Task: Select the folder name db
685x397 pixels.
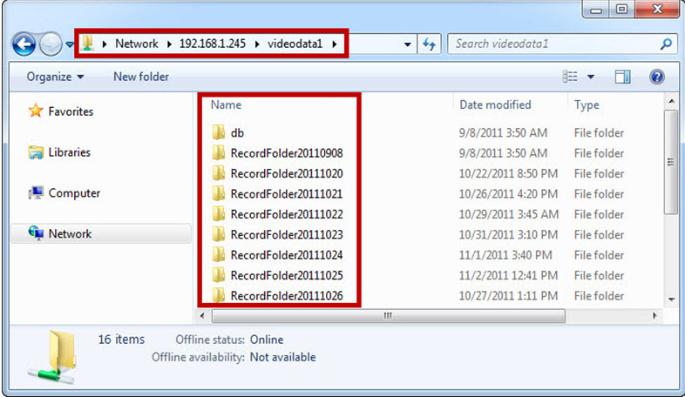Action: (x=237, y=132)
